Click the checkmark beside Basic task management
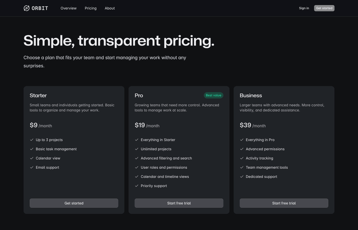The width and height of the screenshot is (358, 230). coord(32,149)
